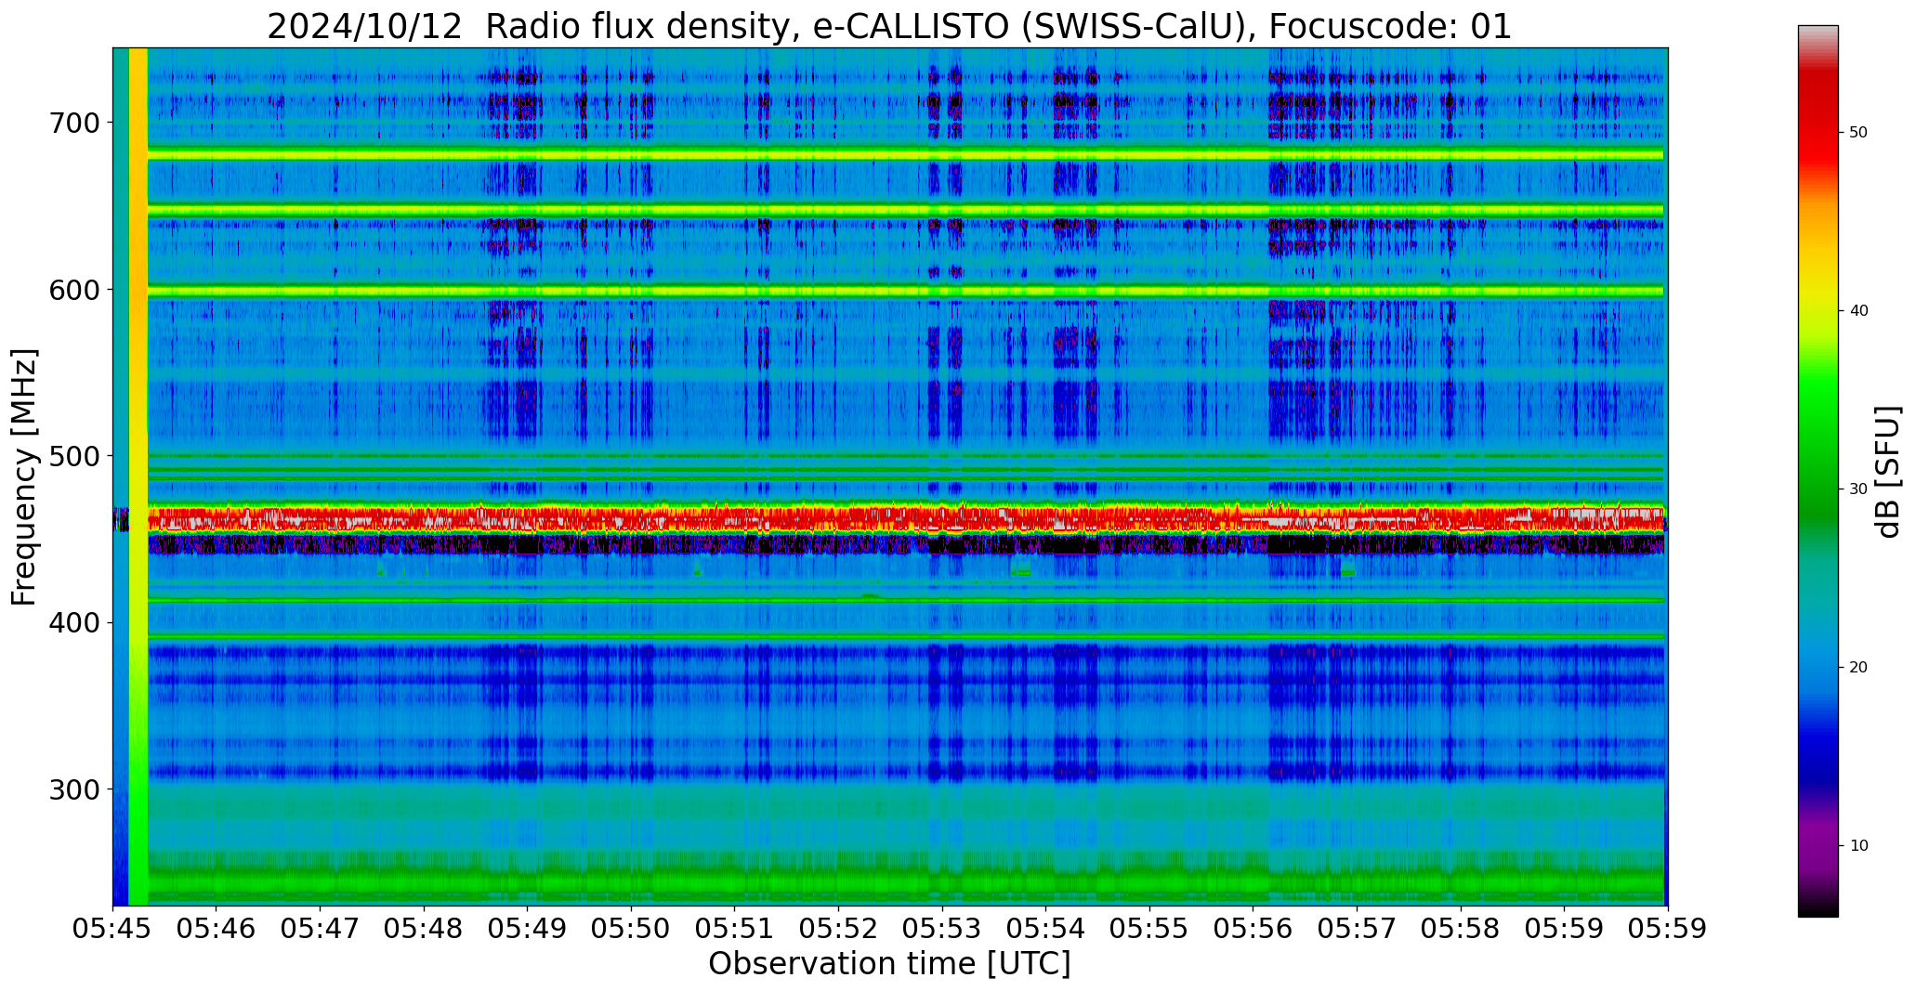Screen dimensions: 1916x991
Task: Click the 05:51 time tick label
Action: coord(735,928)
